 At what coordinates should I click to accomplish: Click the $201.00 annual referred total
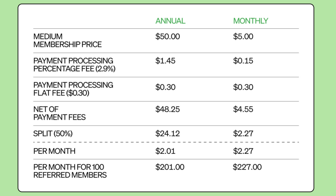(x=170, y=167)
